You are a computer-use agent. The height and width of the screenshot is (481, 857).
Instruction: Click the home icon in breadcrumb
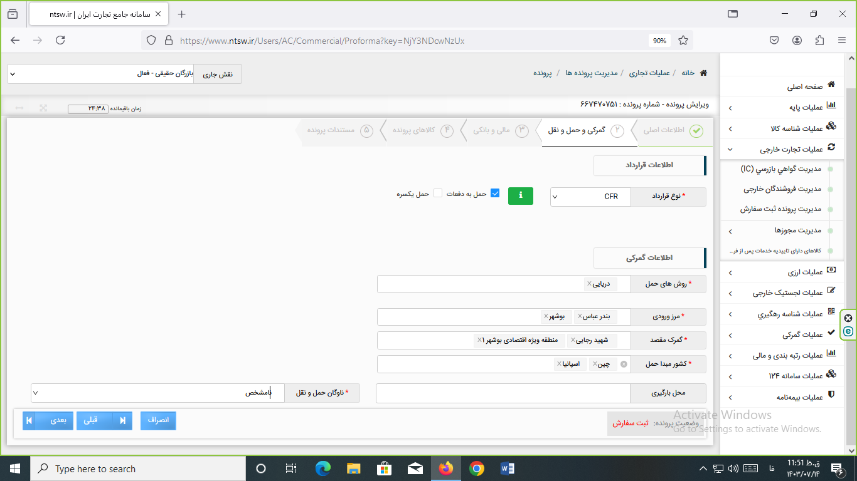pyautogui.click(x=703, y=73)
